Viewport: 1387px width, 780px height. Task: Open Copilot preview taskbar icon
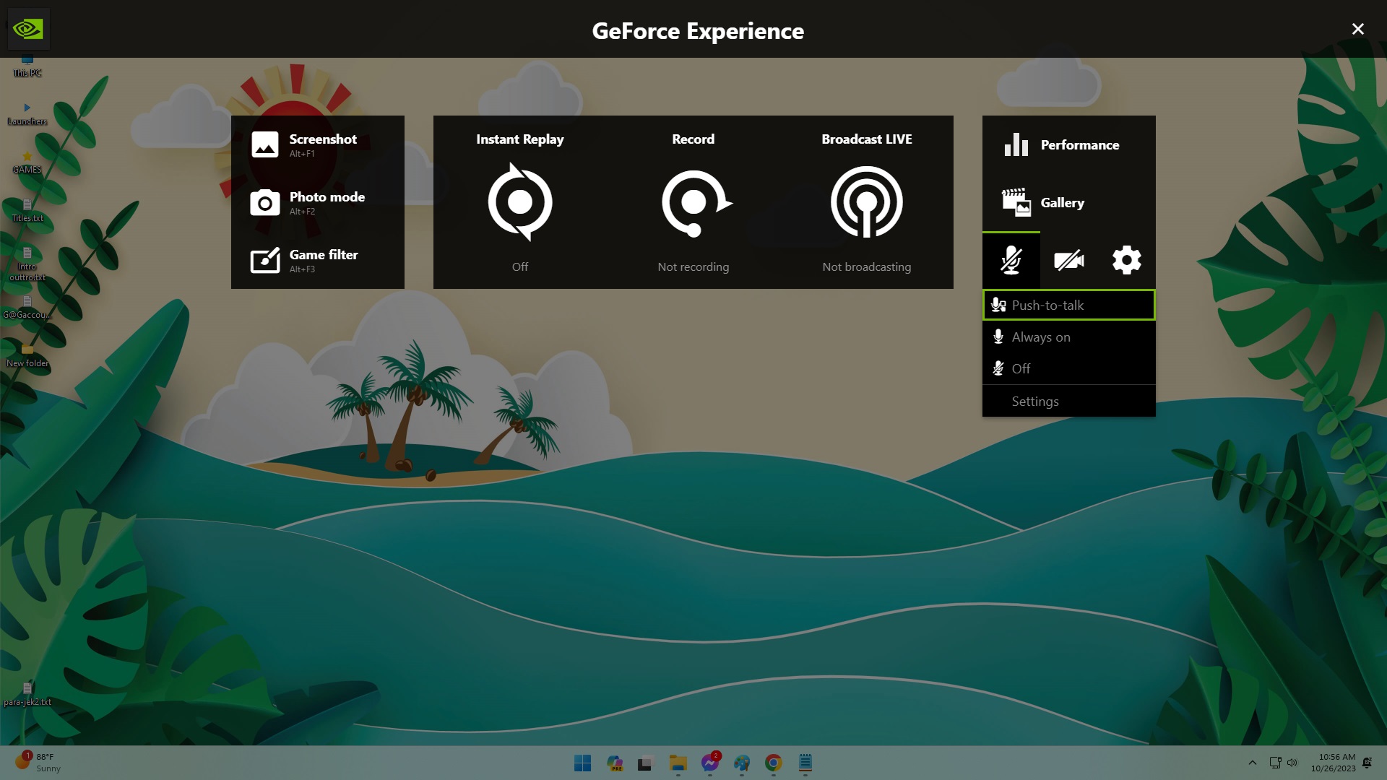[615, 763]
